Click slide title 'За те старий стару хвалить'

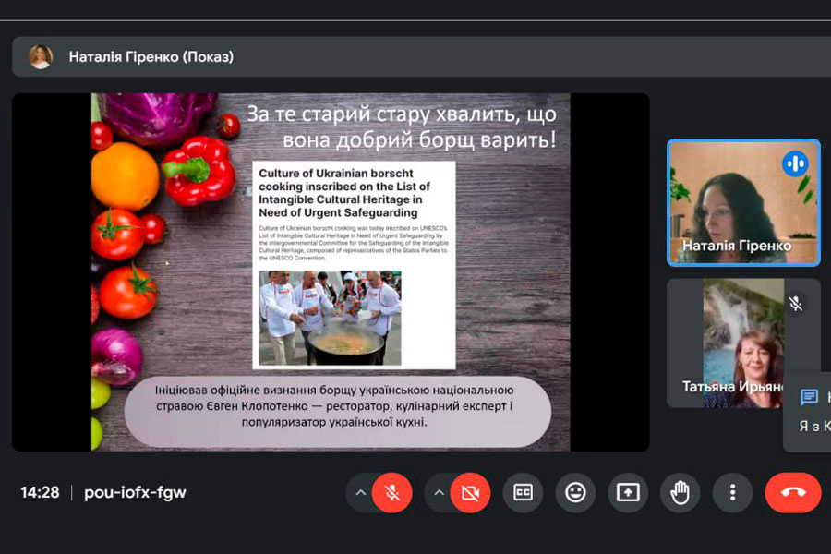click(x=402, y=126)
